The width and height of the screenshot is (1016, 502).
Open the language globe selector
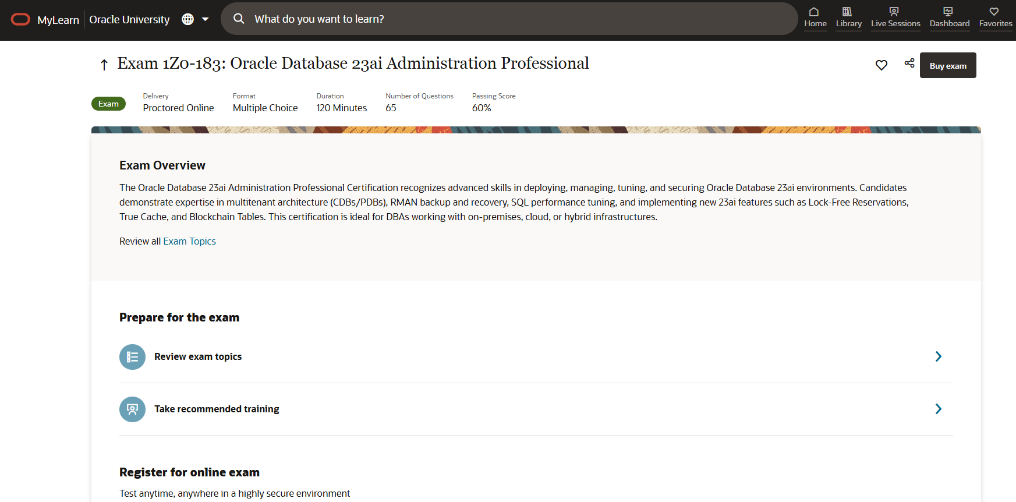187,19
